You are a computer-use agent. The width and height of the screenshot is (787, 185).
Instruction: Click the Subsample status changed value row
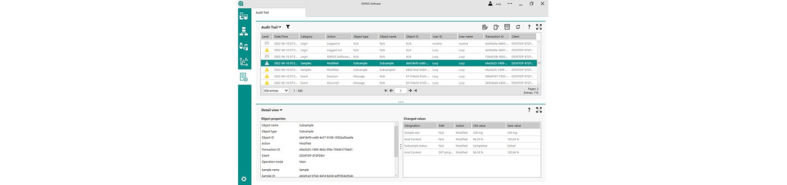(472, 146)
